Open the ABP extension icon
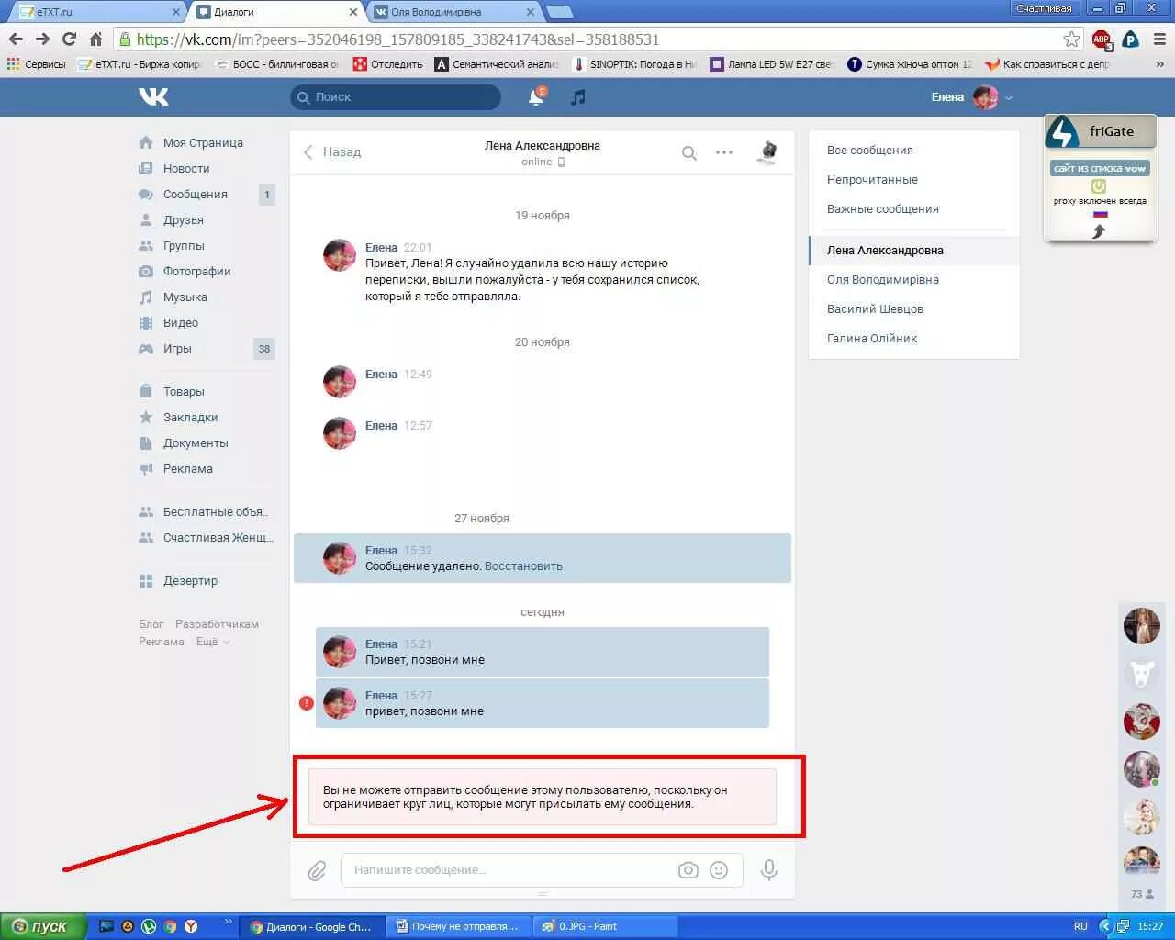 [1102, 39]
